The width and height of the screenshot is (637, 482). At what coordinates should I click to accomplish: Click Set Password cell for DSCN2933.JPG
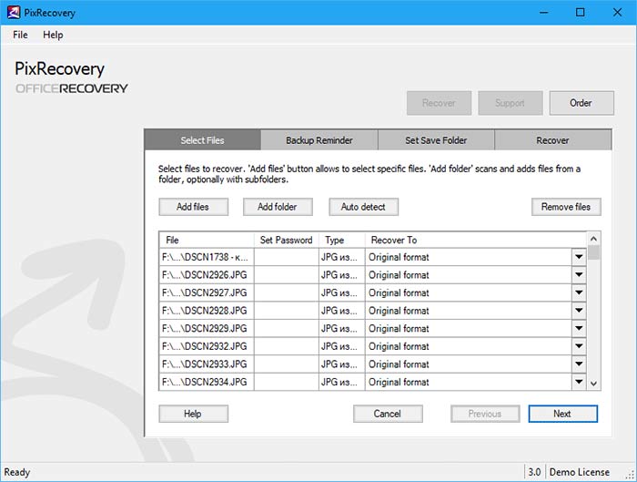pos(287,364)
